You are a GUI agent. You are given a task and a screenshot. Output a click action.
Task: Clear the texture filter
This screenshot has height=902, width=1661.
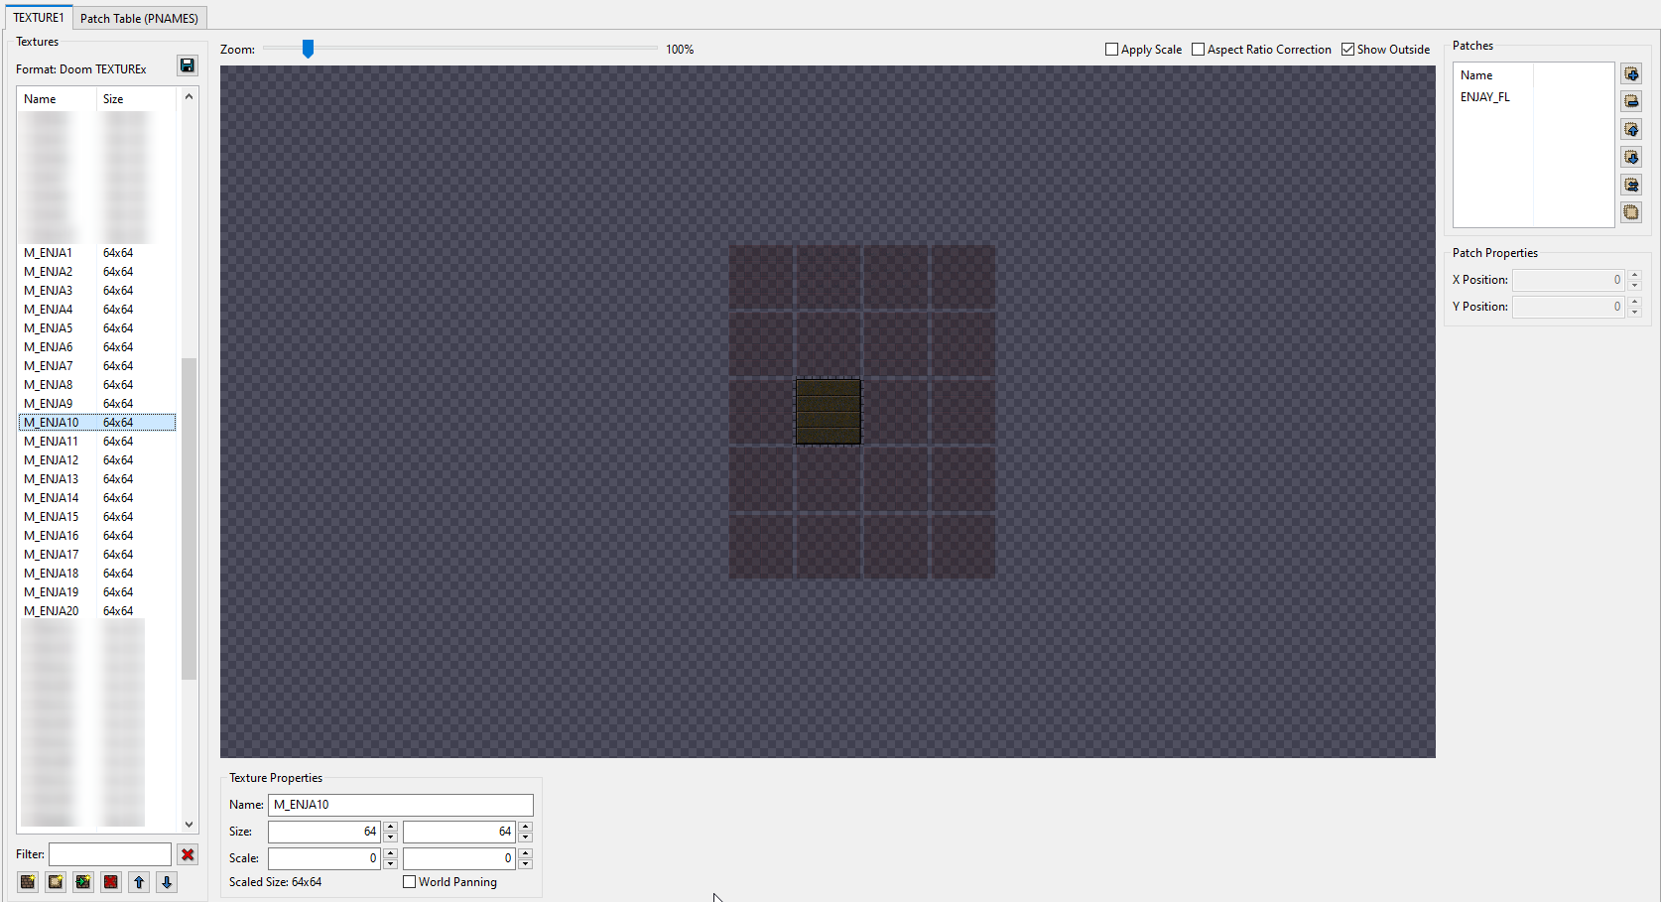tap(188, 854)
